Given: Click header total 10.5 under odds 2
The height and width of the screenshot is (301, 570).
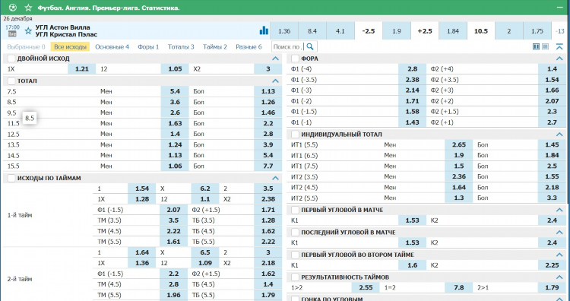Looking at the screenshot, I should pos(509,31).
